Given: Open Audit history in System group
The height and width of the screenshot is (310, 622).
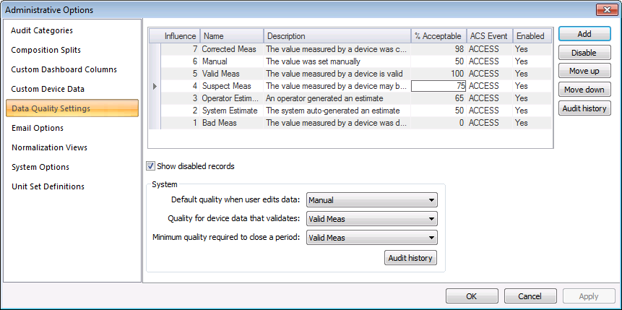Looking at the screenshot, I should click(410, 258).
